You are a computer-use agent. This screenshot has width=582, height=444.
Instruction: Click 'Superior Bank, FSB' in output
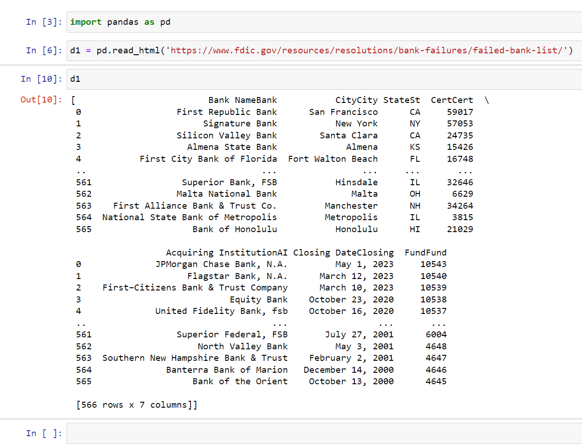(229, 182)
